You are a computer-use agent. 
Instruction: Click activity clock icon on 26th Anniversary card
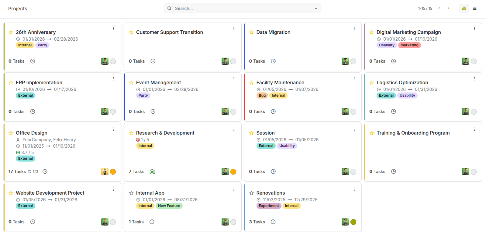33,61
